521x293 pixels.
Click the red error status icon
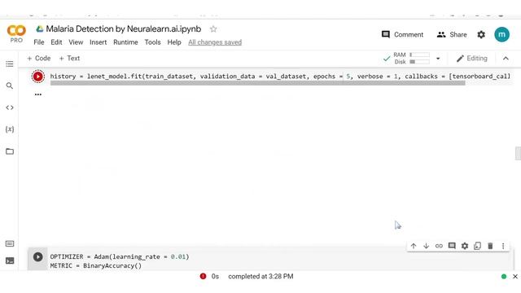pyautogui.click(x=203, y=276)
